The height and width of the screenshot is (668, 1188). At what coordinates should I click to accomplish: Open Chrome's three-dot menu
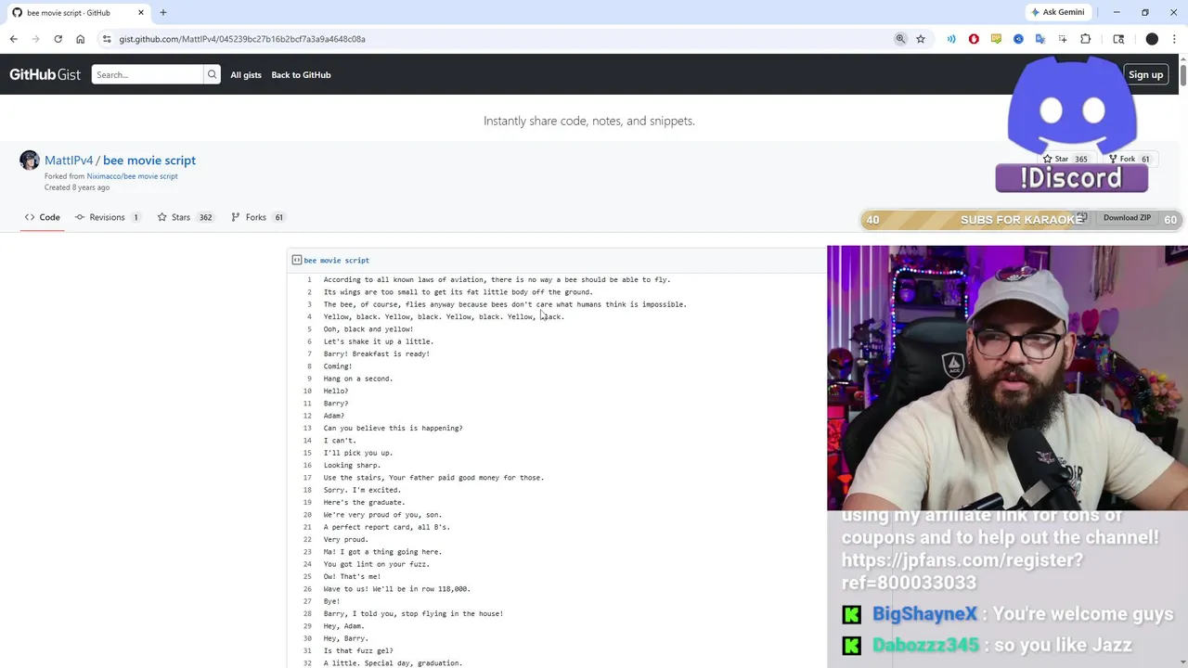coord(1175,39)
